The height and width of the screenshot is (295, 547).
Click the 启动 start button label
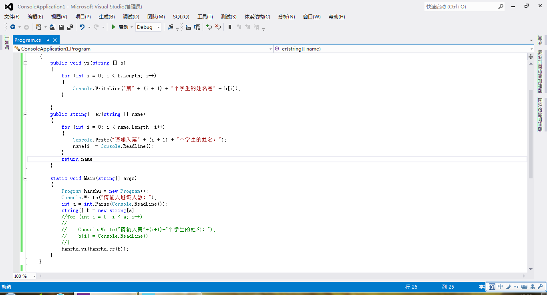(123, 27)
